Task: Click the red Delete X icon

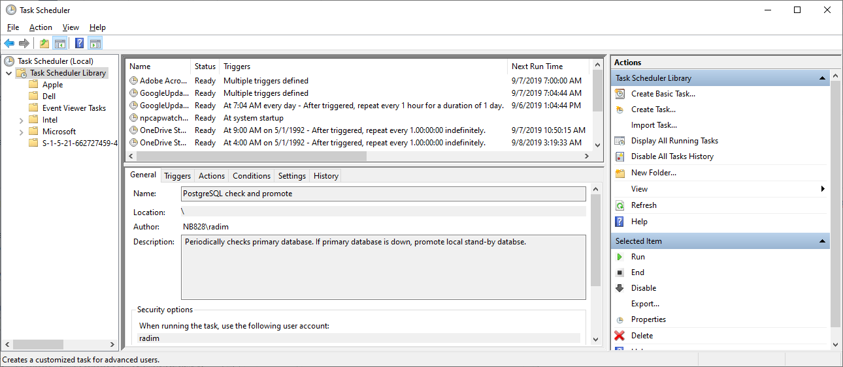Action: coord(620,336)
